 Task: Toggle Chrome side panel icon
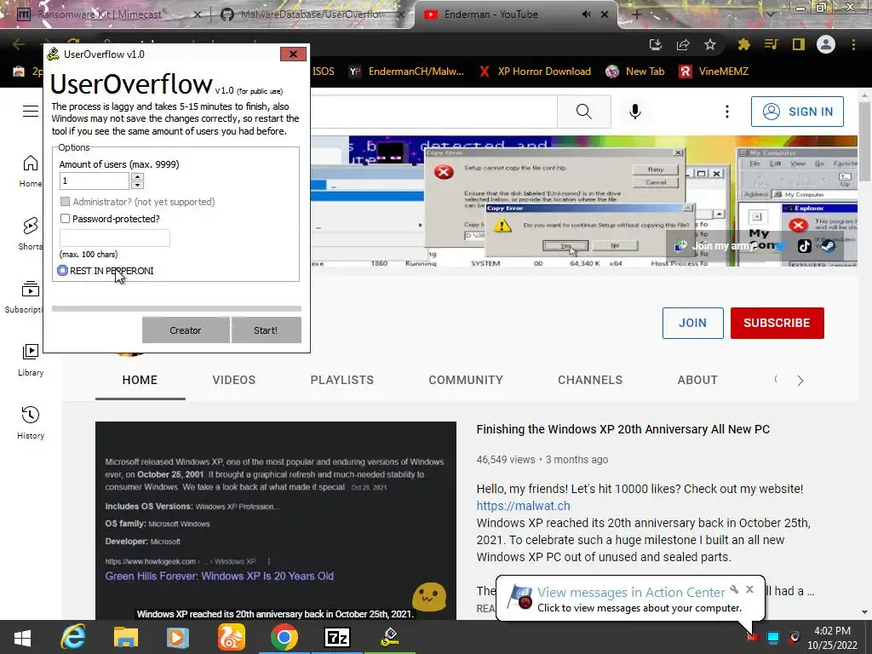[799, 44]
